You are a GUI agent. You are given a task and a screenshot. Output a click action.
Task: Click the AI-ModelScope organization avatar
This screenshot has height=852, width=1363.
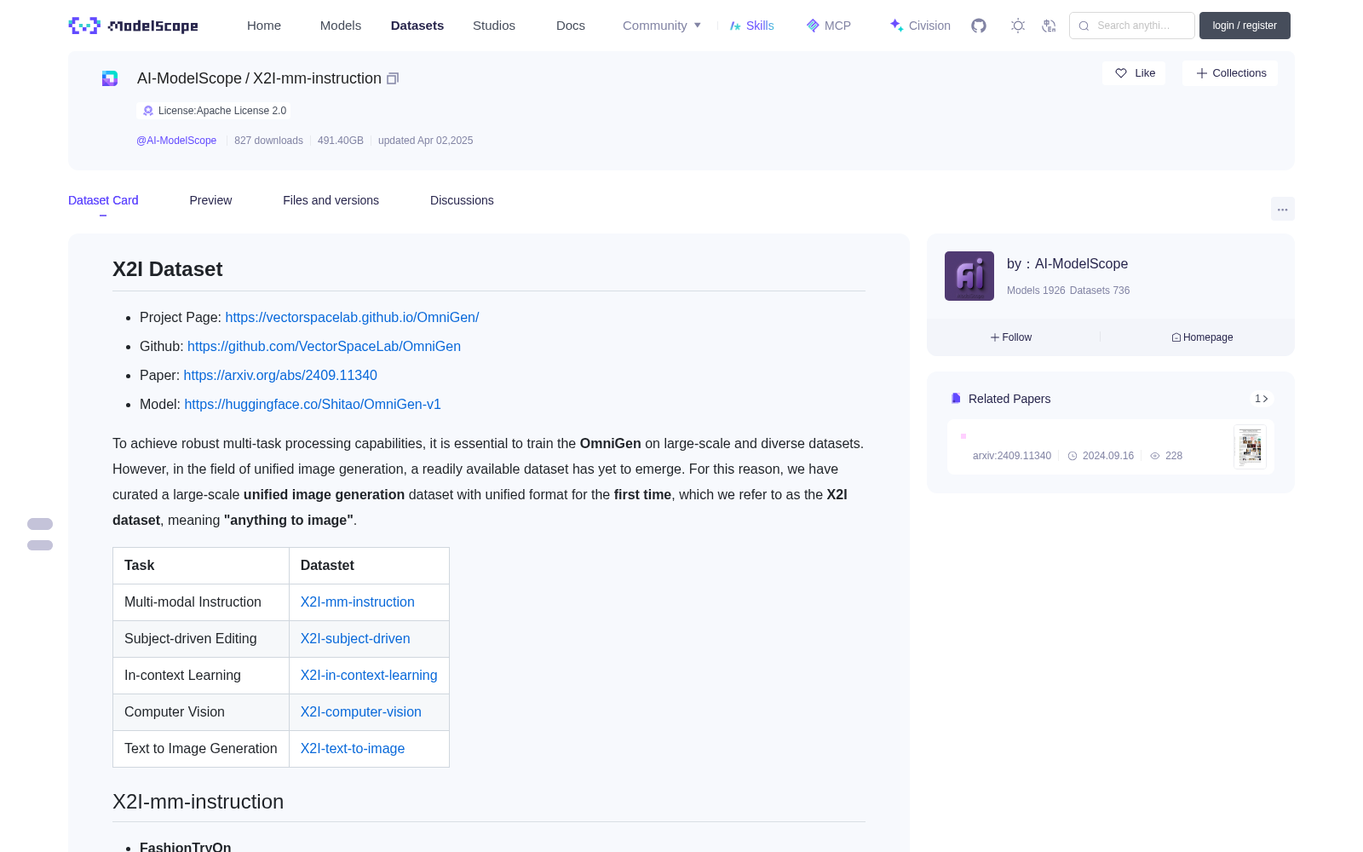[x=969, y=276]
